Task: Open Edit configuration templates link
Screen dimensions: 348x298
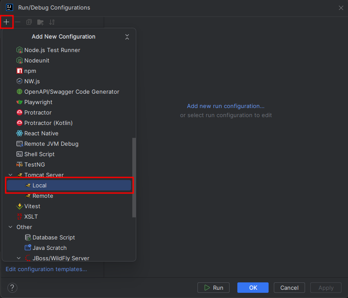Action: [46, 269]
